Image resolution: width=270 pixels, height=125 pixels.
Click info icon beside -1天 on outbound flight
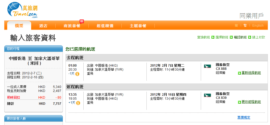[77, 74]
